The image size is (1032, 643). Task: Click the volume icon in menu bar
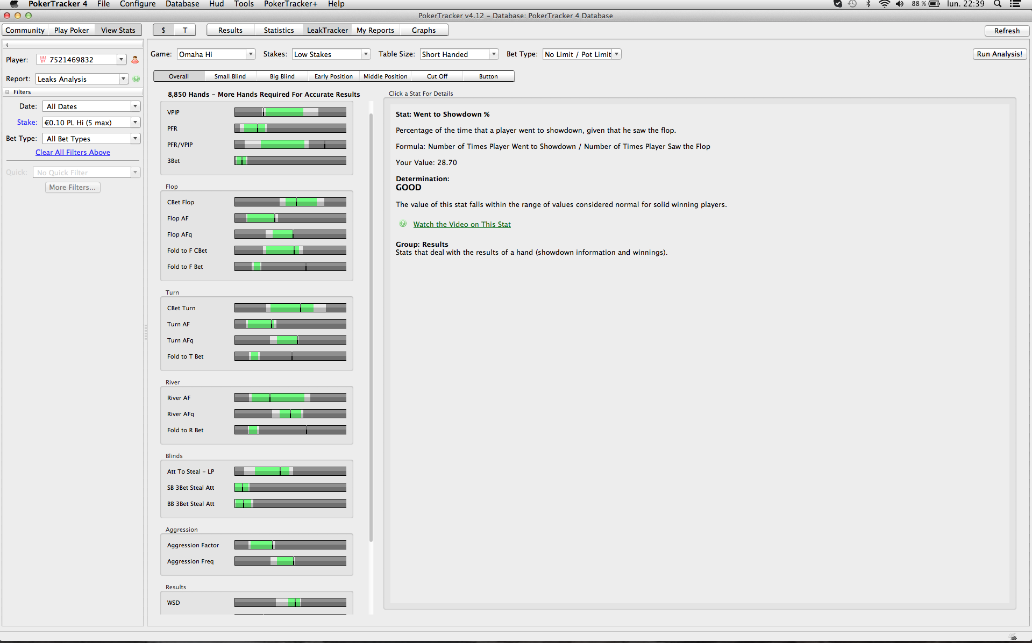[x=900, y=4]
